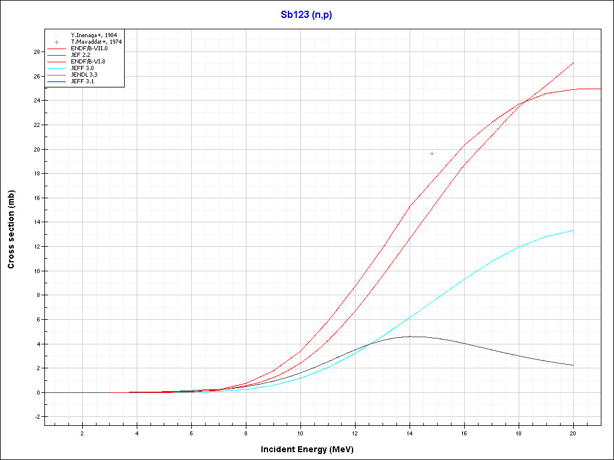Viewport: 614px width, 460px height.
Task: Click the dark line swatch for JEF 2.2
Action: (56, 55)
